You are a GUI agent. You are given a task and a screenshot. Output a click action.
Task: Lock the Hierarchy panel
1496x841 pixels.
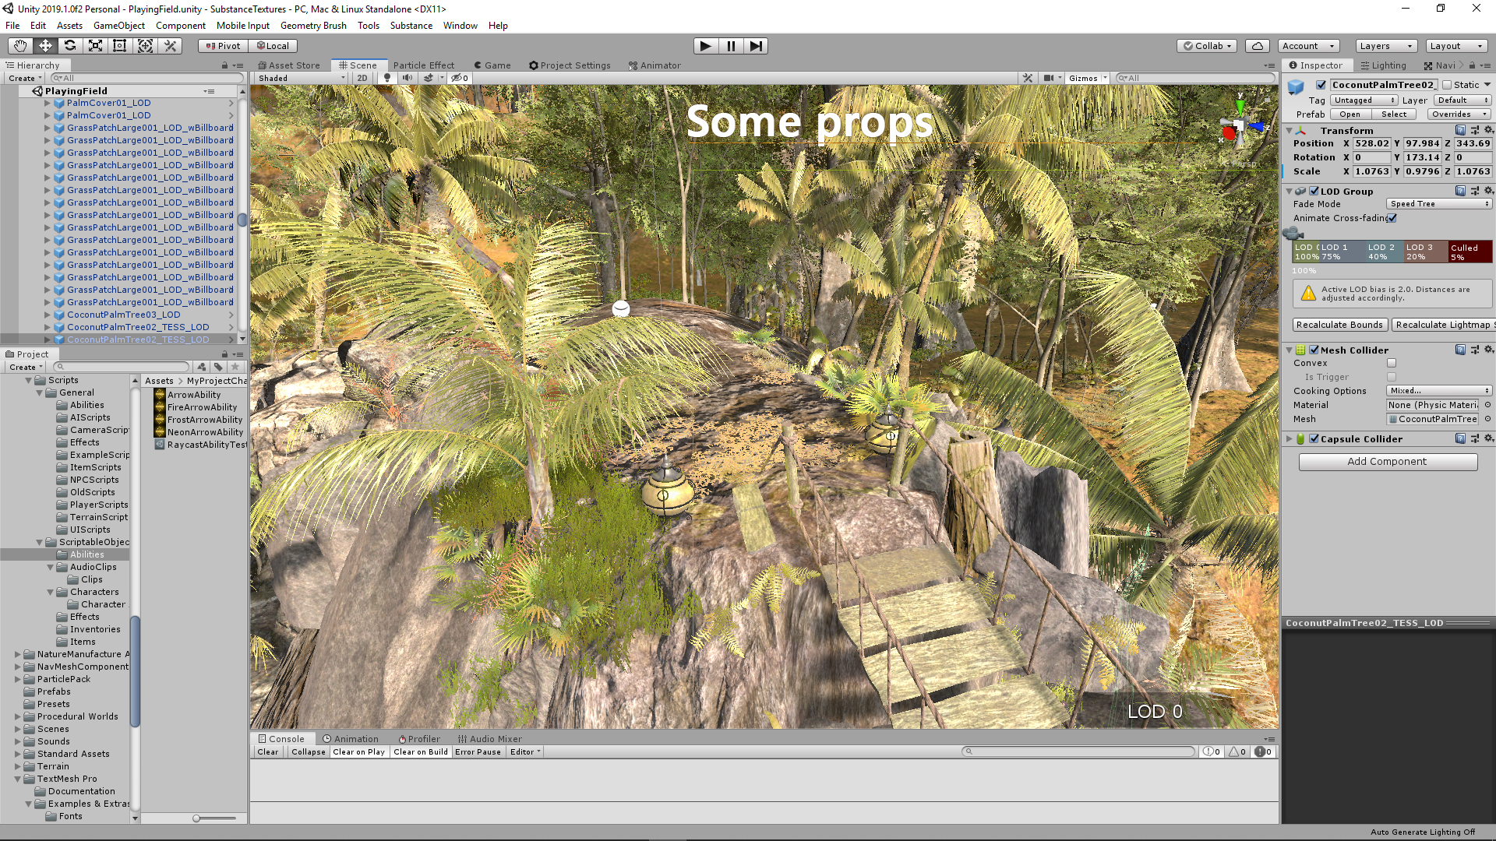pos(225,65)
